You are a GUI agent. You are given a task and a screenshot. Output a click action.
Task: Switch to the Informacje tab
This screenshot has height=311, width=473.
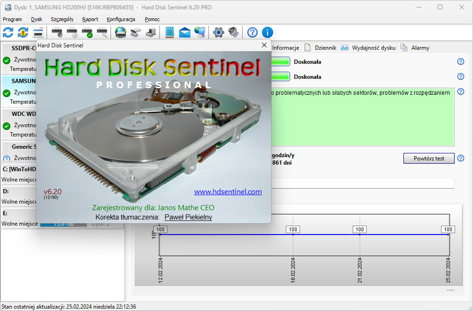(285, 47)
